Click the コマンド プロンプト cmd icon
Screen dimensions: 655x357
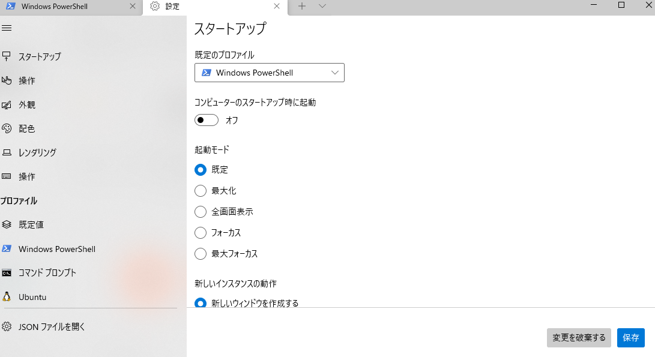pos(6,273)
